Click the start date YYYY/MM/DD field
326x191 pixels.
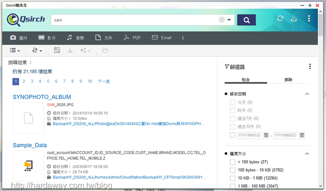253,135
